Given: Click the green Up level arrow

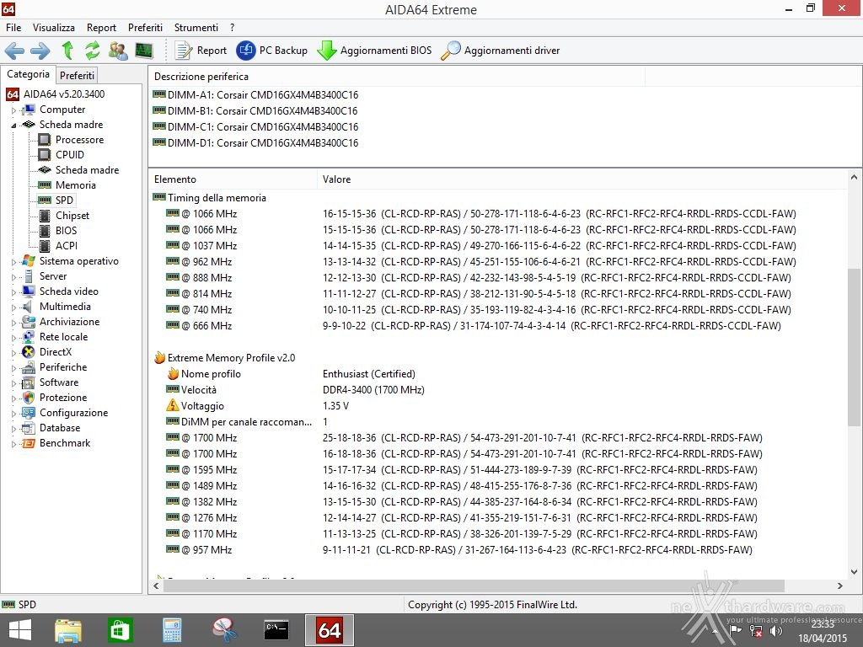Looking at the screenshot, I should coord(67,50).
